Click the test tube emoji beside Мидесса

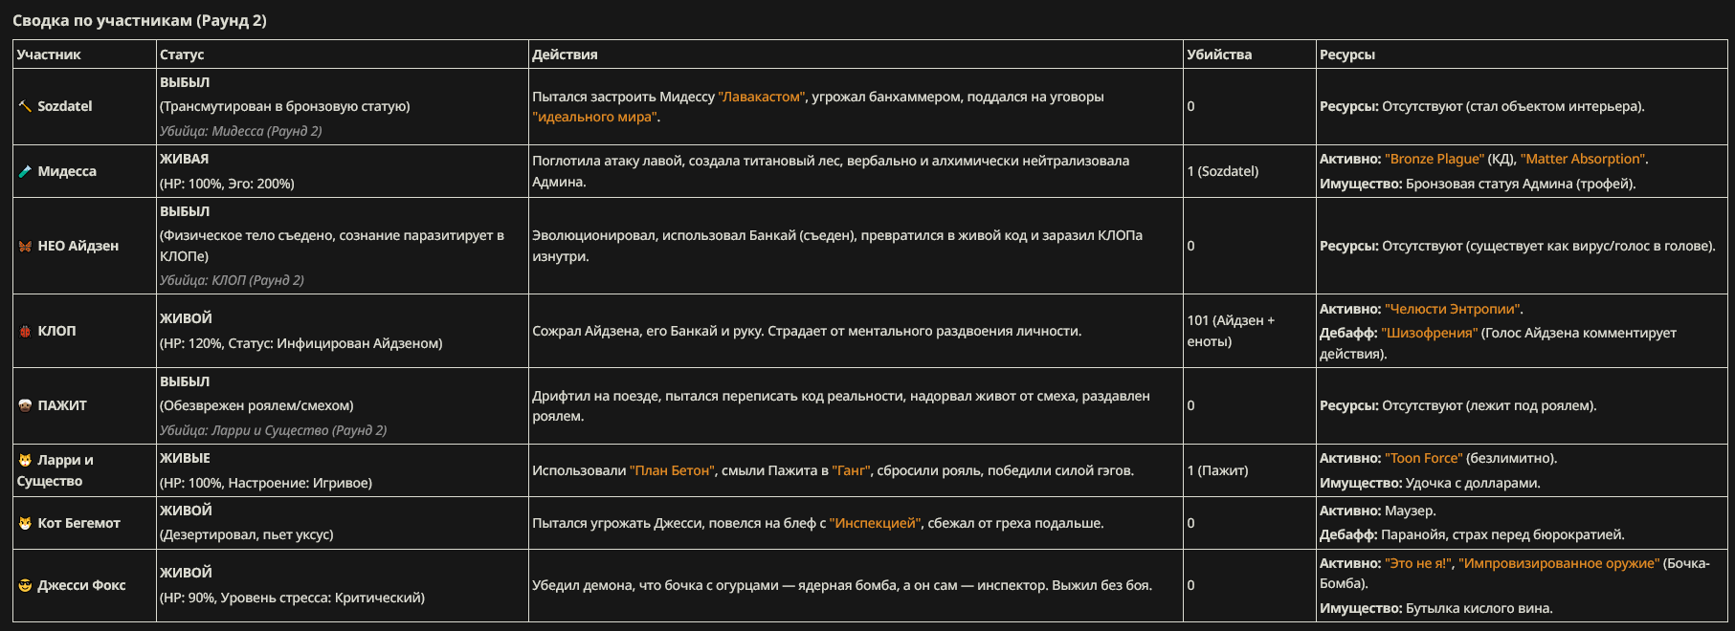25,171
